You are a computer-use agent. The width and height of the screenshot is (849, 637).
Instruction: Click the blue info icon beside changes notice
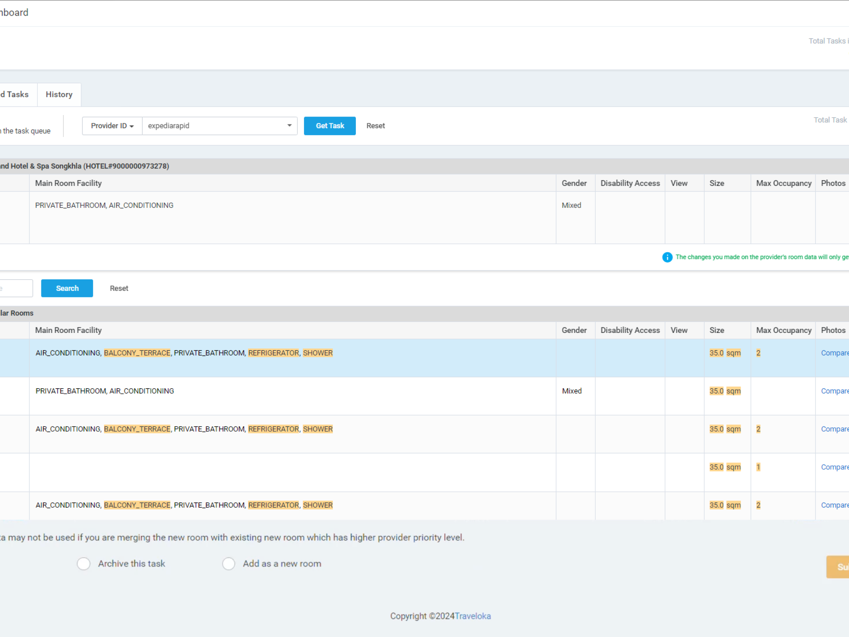(667, 257)
